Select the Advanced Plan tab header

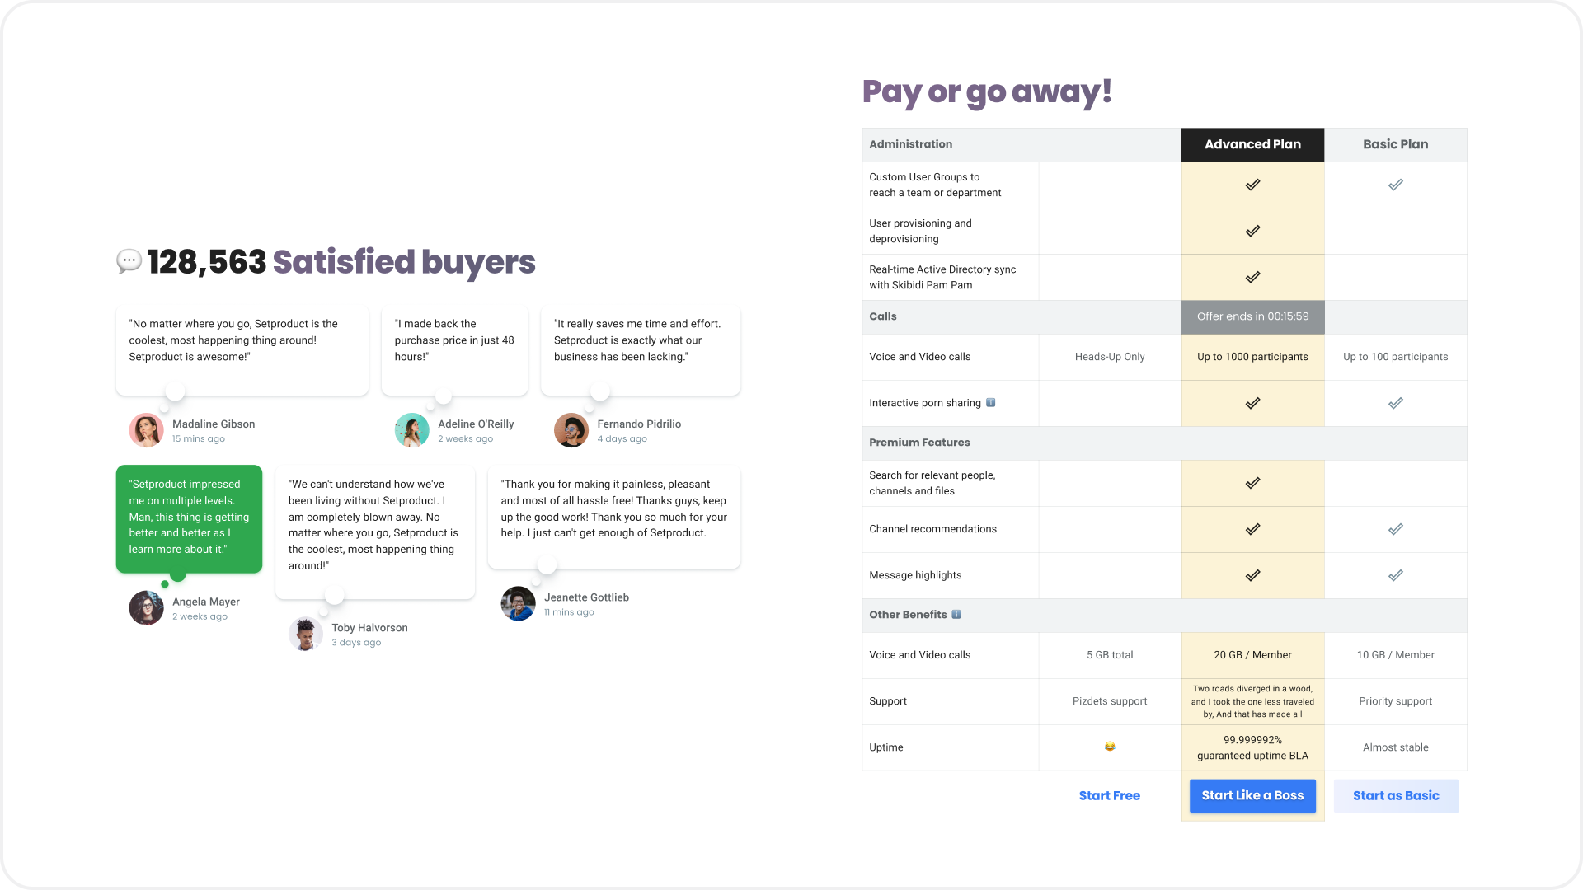1252,143
